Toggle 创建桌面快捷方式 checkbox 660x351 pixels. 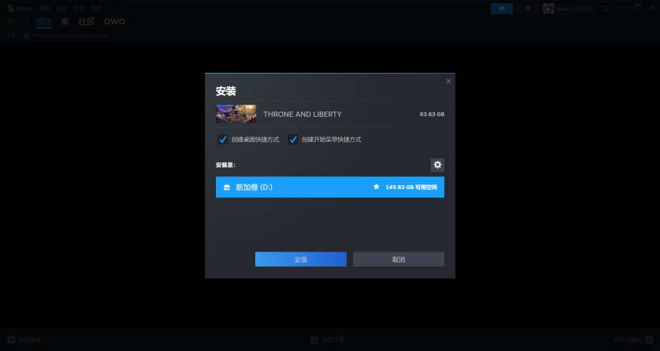222,139
